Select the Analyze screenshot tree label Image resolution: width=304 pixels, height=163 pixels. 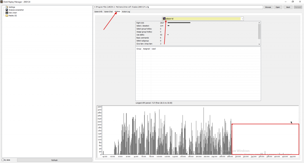coord(16,10)
